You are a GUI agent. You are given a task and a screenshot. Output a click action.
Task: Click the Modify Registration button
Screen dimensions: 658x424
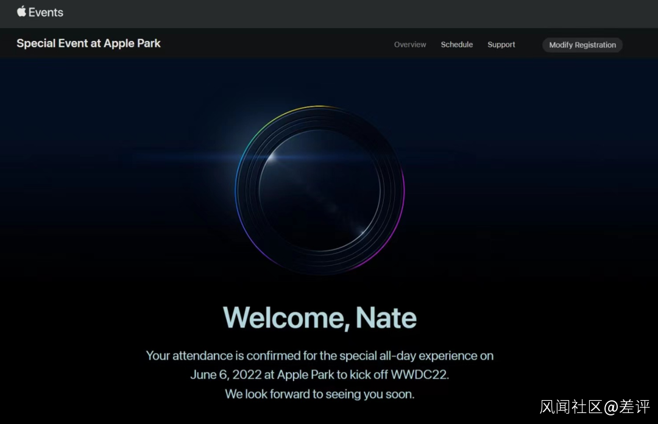(582, 45)
